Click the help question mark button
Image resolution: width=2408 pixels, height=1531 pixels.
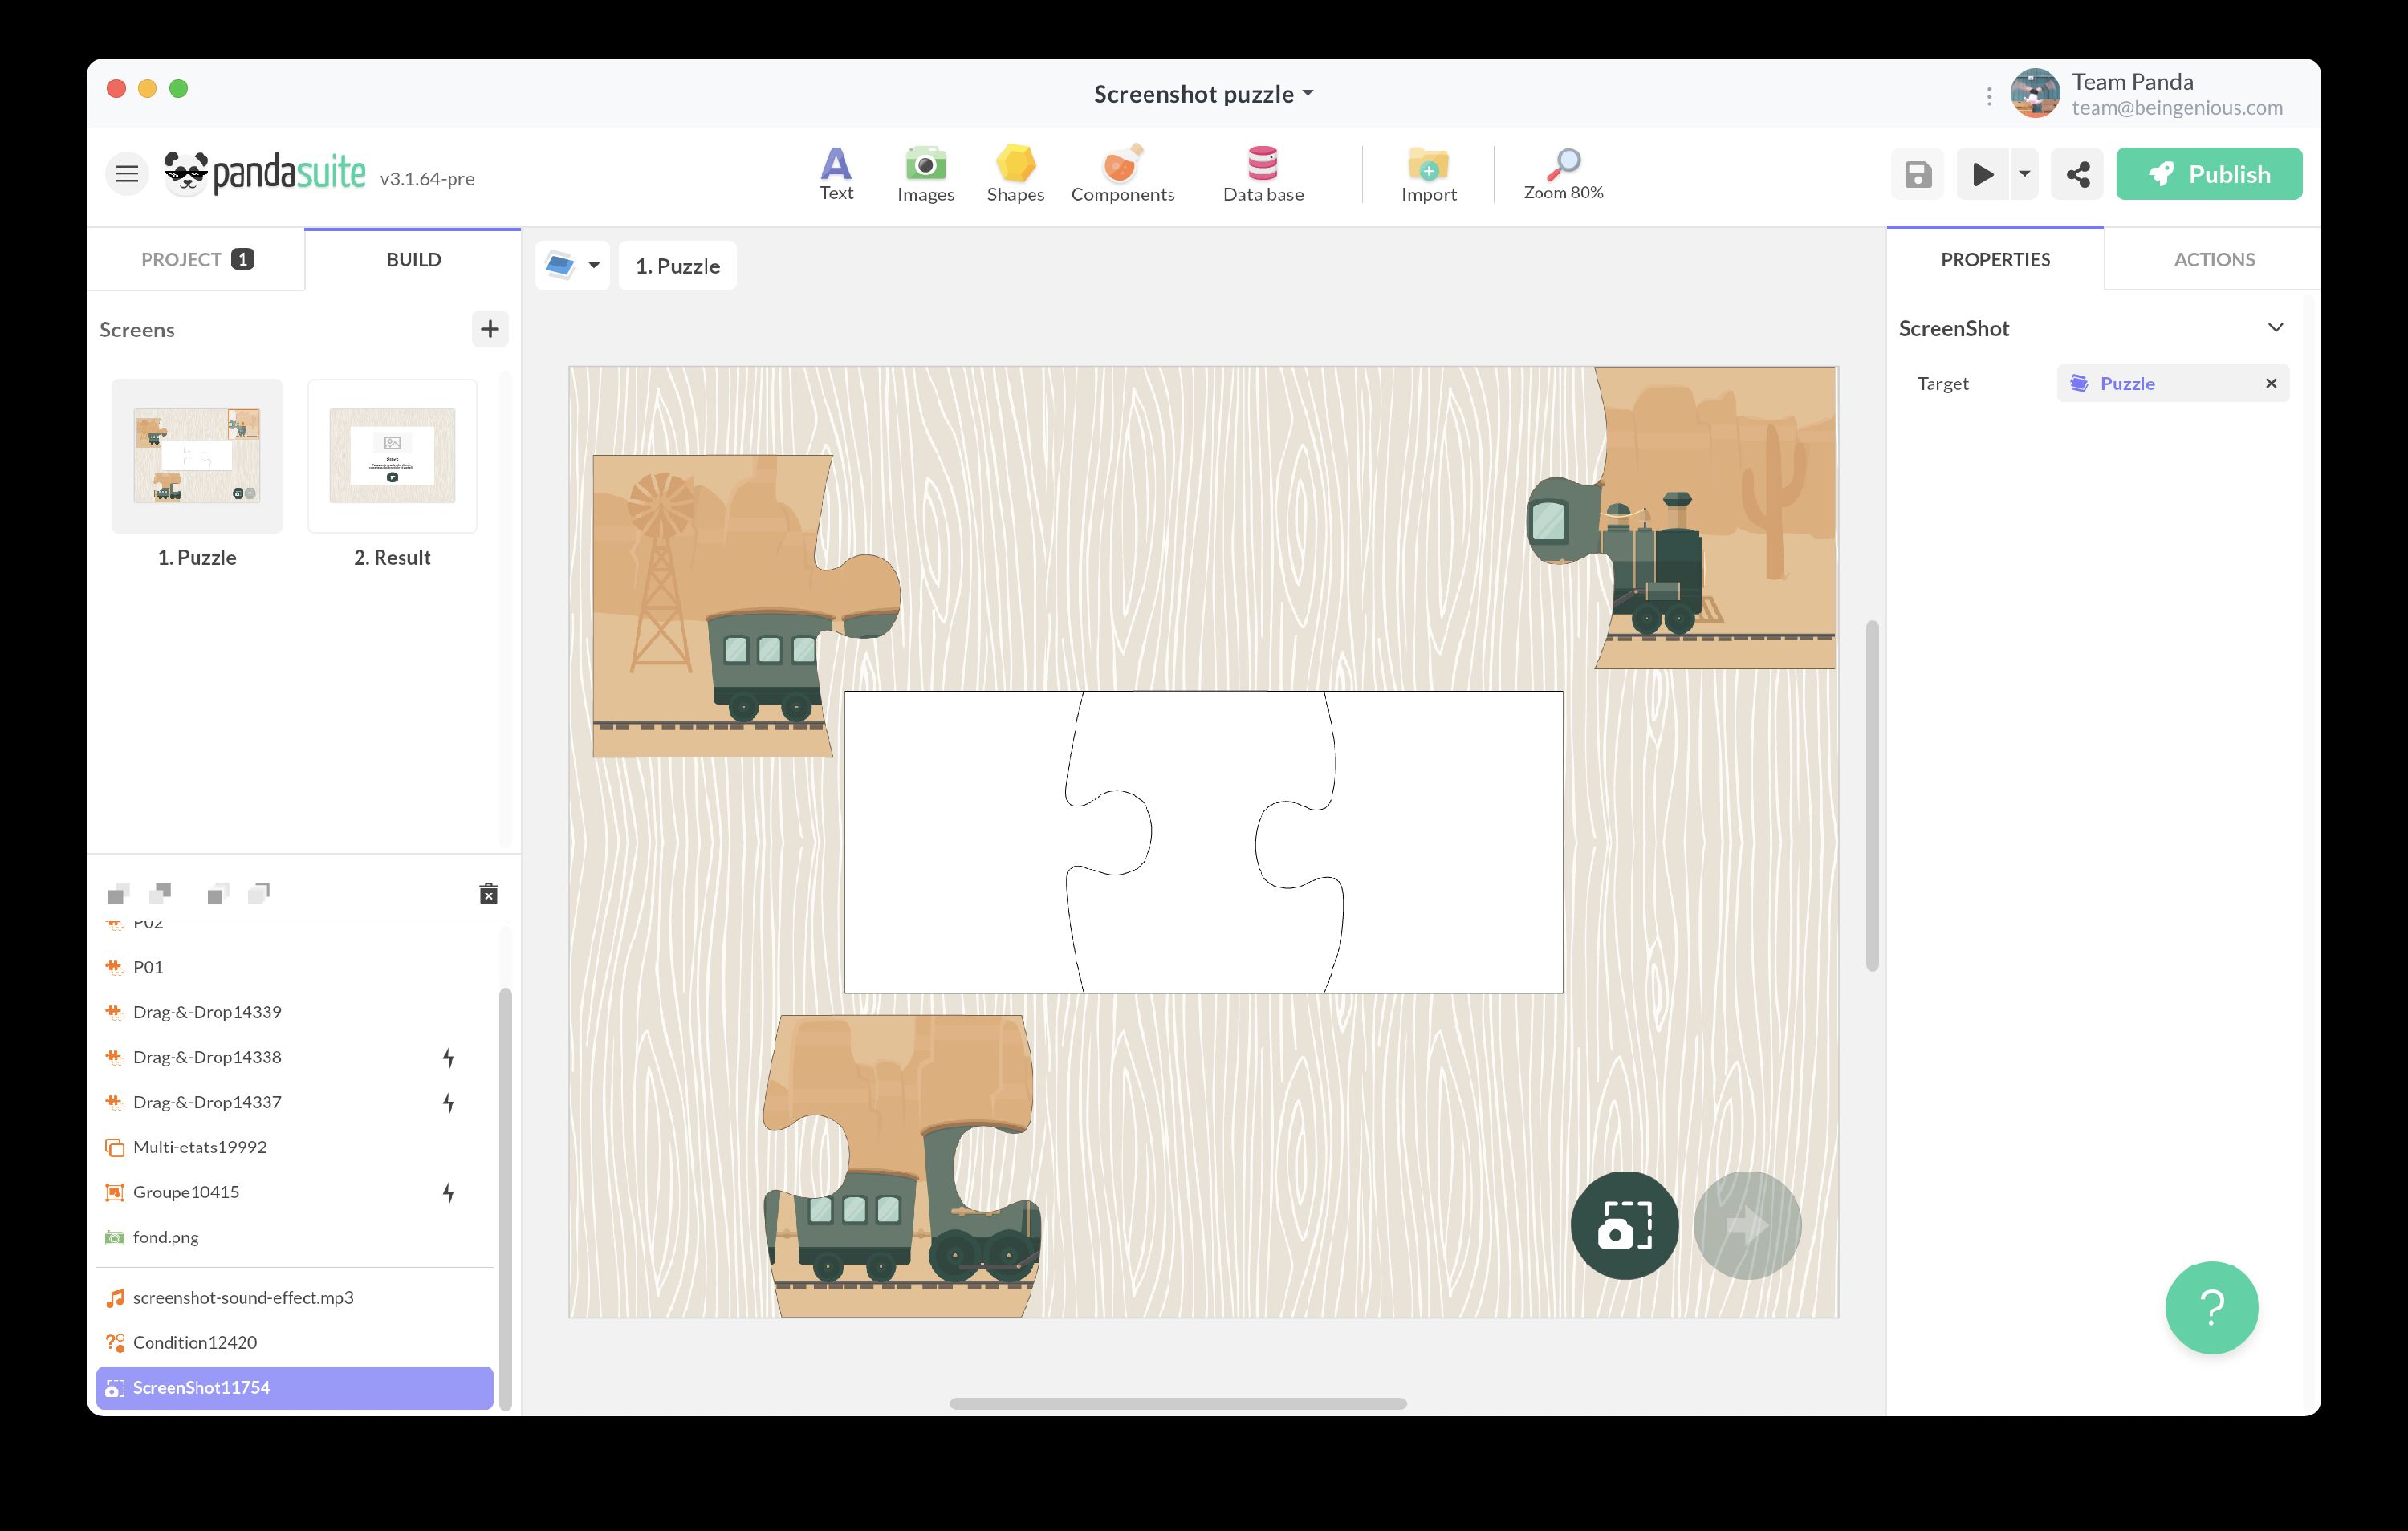(2212, 1307)
